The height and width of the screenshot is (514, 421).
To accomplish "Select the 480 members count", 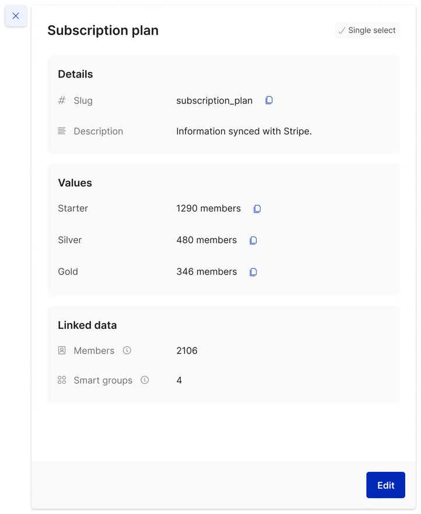I will point(206,240).
